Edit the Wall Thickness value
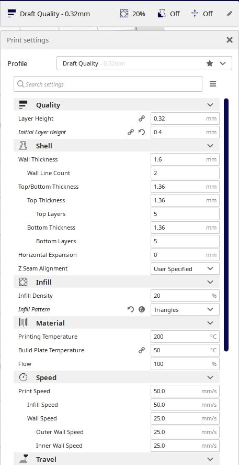239x465 pixels. 185,159
